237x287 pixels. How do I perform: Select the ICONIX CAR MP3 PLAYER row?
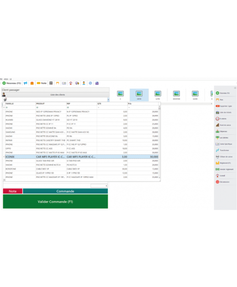point(82,157)
